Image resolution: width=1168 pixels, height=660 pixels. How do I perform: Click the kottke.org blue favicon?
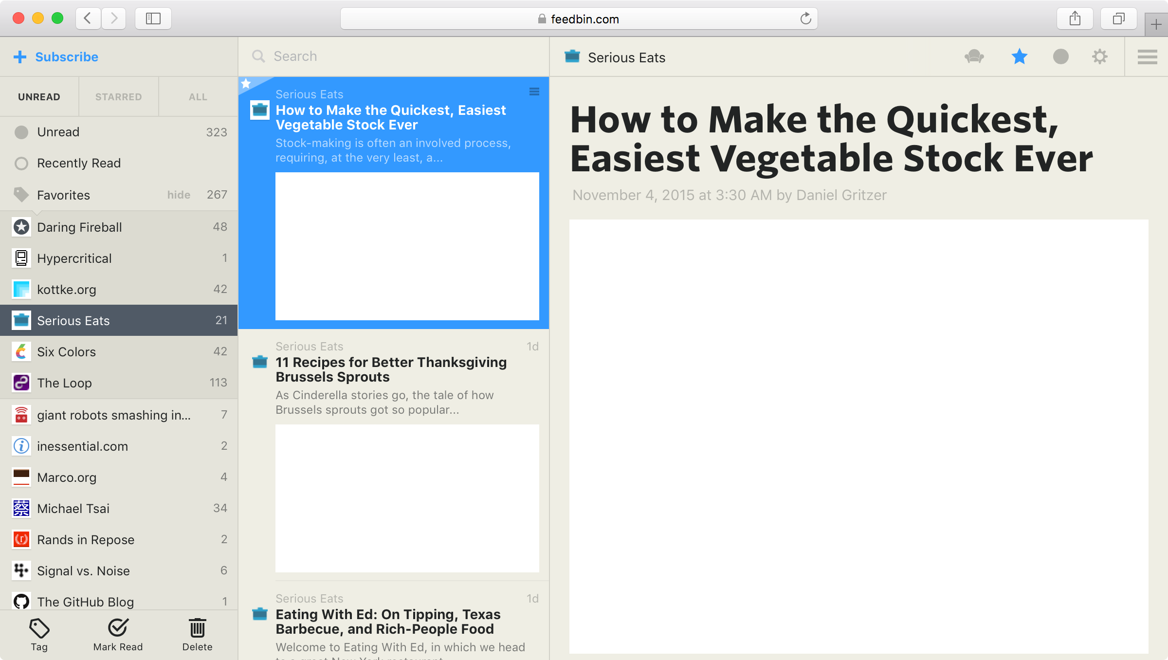(x=21, y=289)
